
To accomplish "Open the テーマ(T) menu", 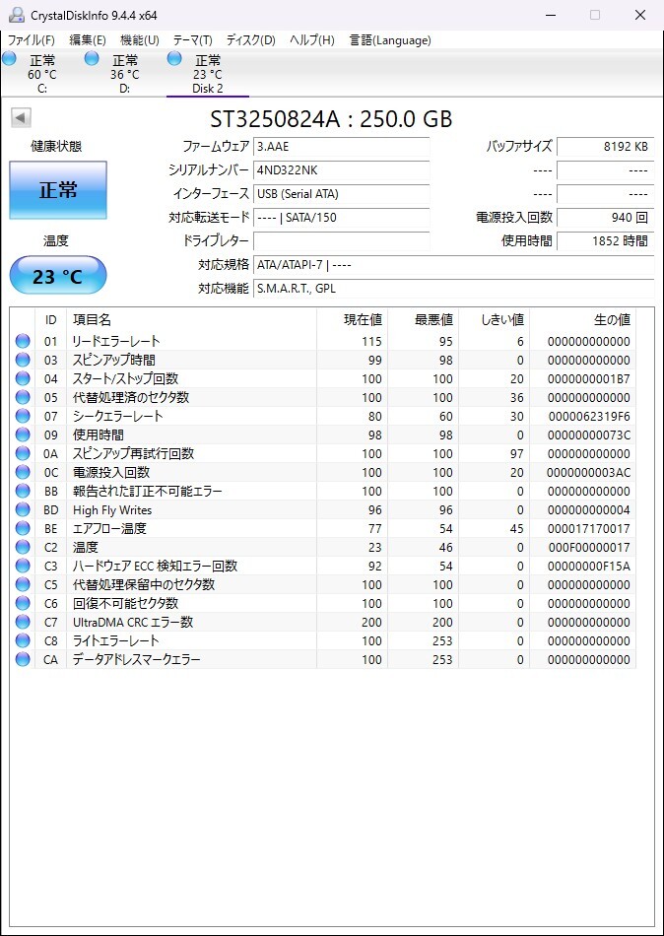I will (x=192, y=40).
